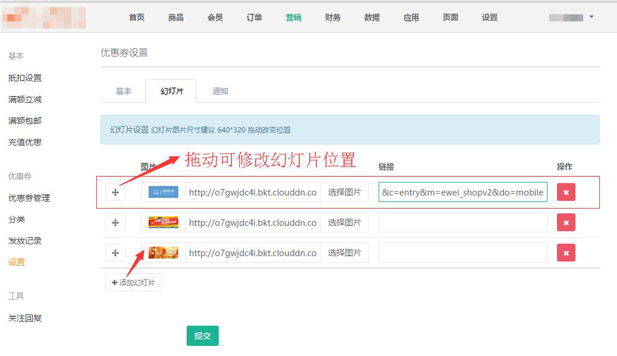The image size is (617, 356).
Task: Click the move icon of second slide row
Action: [115, 222]
